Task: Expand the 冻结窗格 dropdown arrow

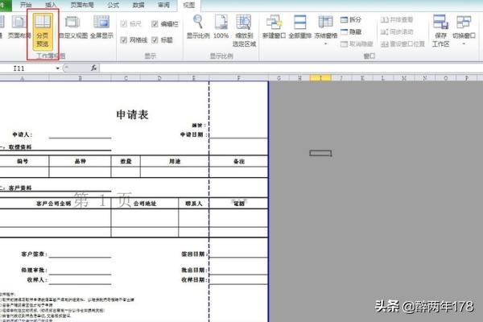Action: [325, 43]
